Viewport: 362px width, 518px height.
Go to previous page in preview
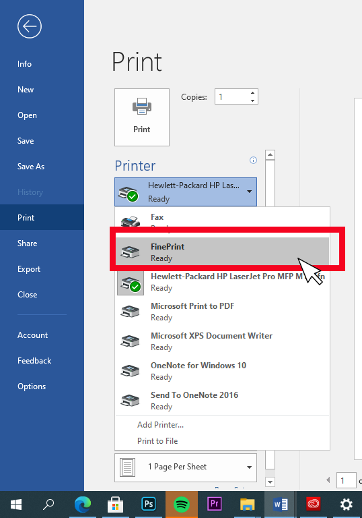coord(328,480)
